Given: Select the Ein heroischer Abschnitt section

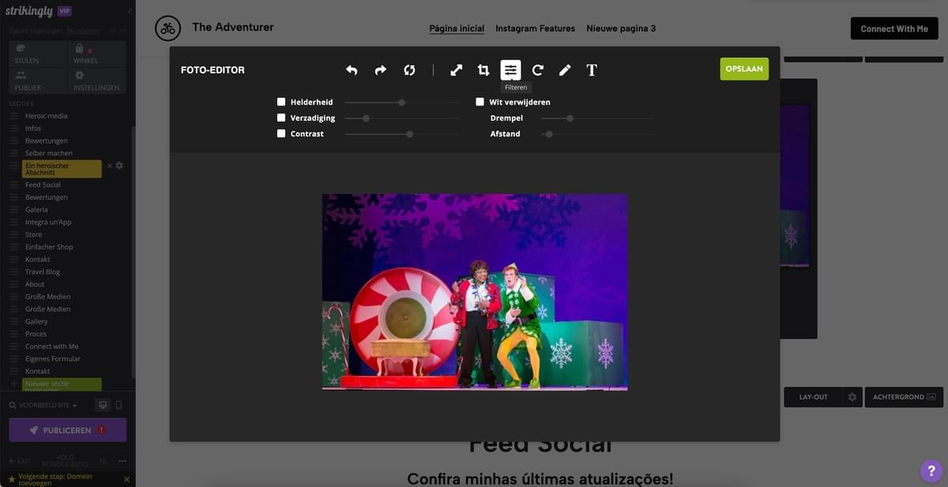Looking at the screenshot, I should pyautogui.click(x=62, y=169).
